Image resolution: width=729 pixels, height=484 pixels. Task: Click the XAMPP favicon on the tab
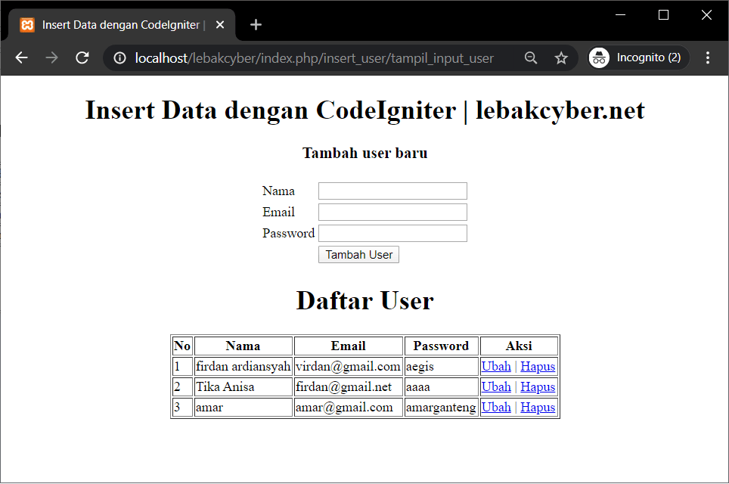coord(27,25)
